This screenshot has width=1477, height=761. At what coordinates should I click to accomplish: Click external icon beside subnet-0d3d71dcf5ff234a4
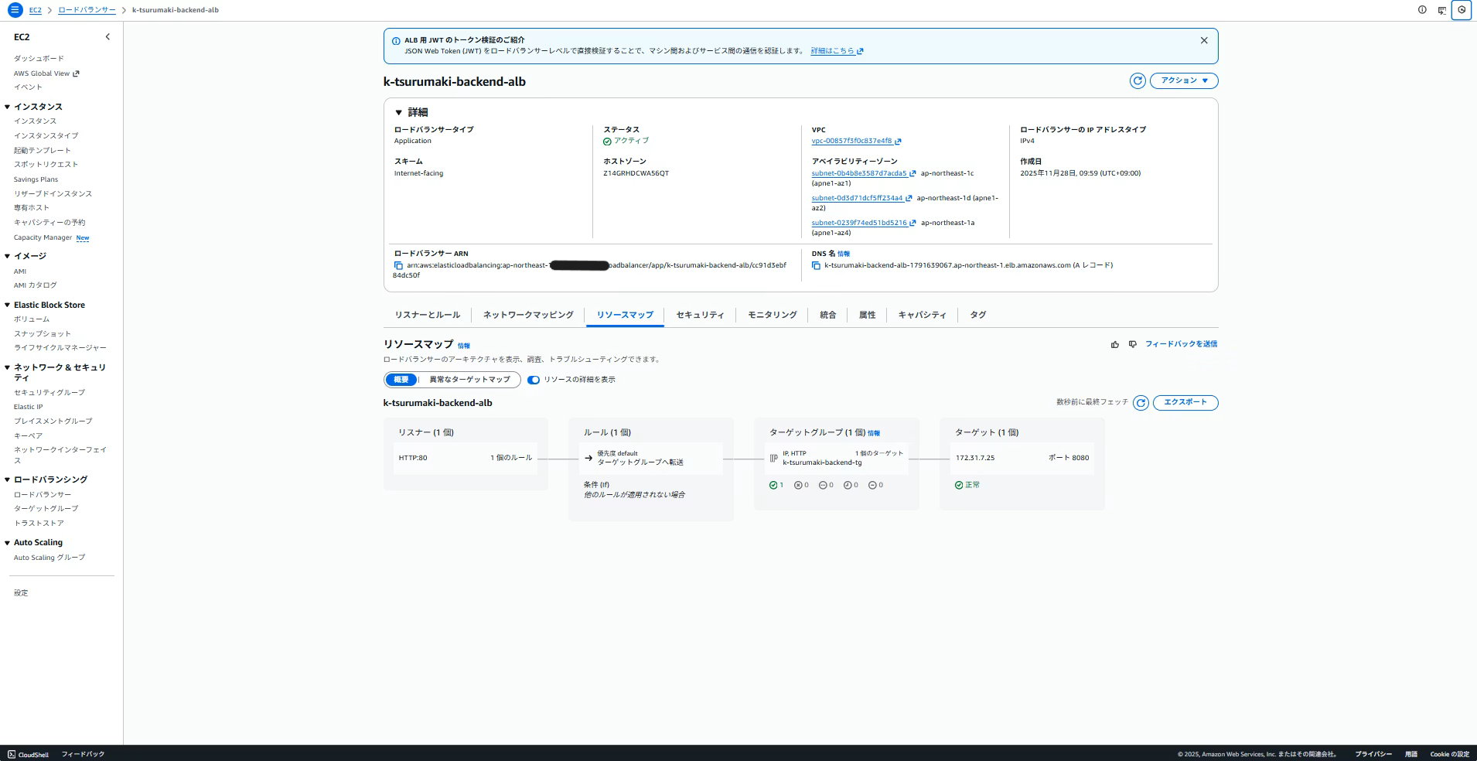click(909, 199)
